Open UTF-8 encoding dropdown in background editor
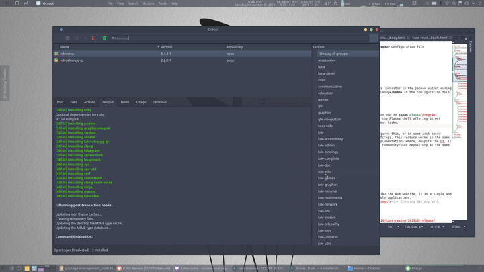 pos(437,227)
